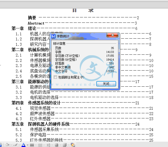Click 第一章 绪论 heading
168x147 pixels.
(24, 29)
